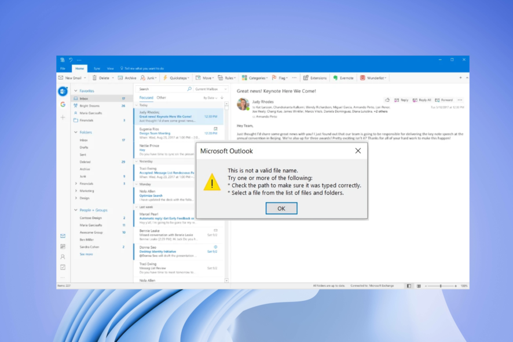Click Reply in the reading pane
513x342 pixels.
point(401,100)
